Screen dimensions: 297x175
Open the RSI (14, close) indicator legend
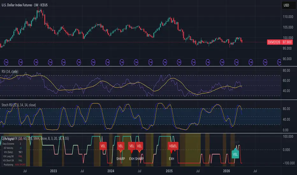(x=10, y=72)
